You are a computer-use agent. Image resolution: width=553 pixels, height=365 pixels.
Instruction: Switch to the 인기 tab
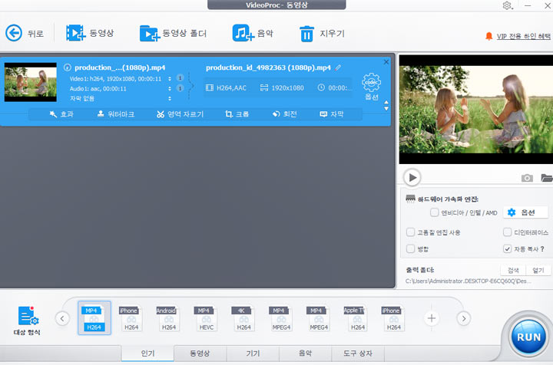pyautogui.click(x=147, y=353)
